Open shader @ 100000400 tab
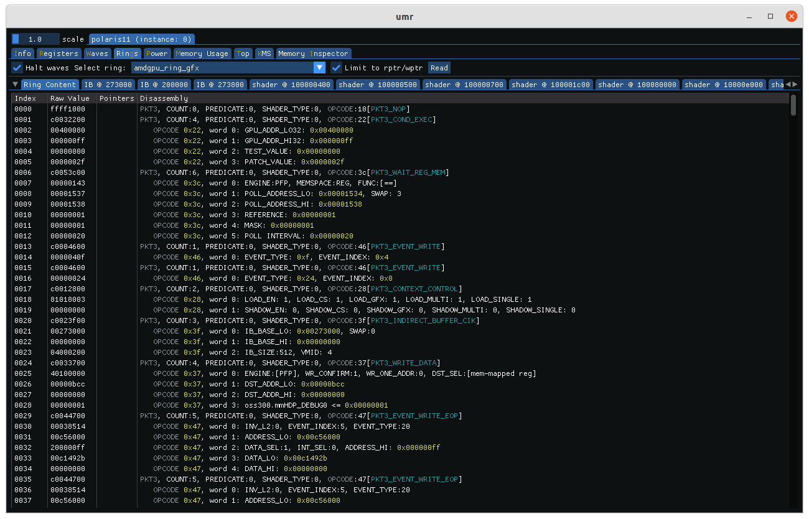Image resolution: width=809 pixels, height=519 pixels. coord(291,85)
